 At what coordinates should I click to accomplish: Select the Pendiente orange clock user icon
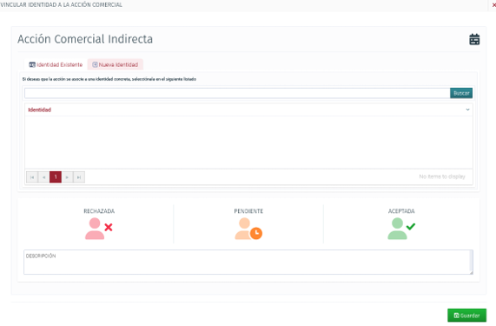tap(248, 229)
